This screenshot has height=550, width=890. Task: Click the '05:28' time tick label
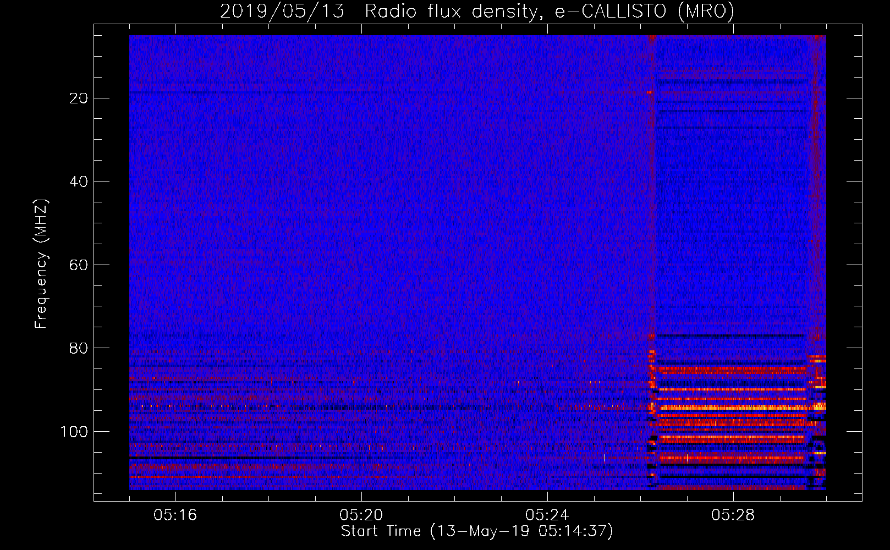click(733, 515)
